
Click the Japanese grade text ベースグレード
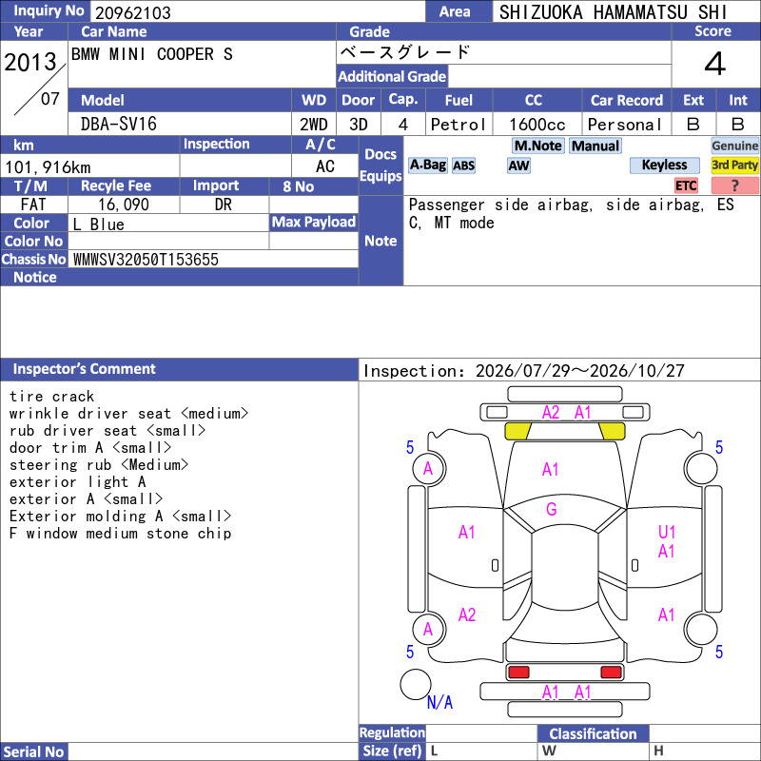(x=405, y=52)
